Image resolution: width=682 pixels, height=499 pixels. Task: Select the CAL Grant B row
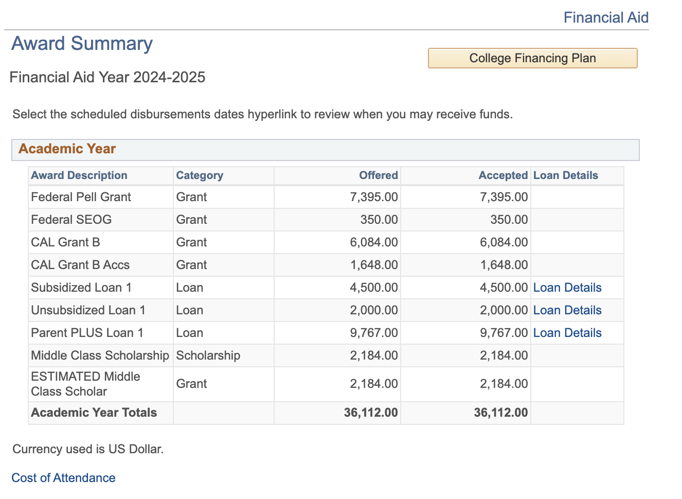click(x=65, y=242)
